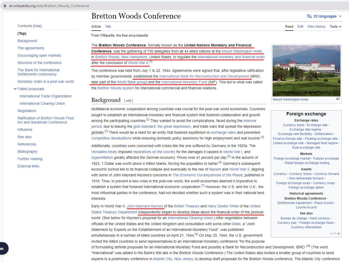Viewport: 349px width, 263px height.
Task: Open Currency band link in Foreign exchange box
Action: [293, 125]
